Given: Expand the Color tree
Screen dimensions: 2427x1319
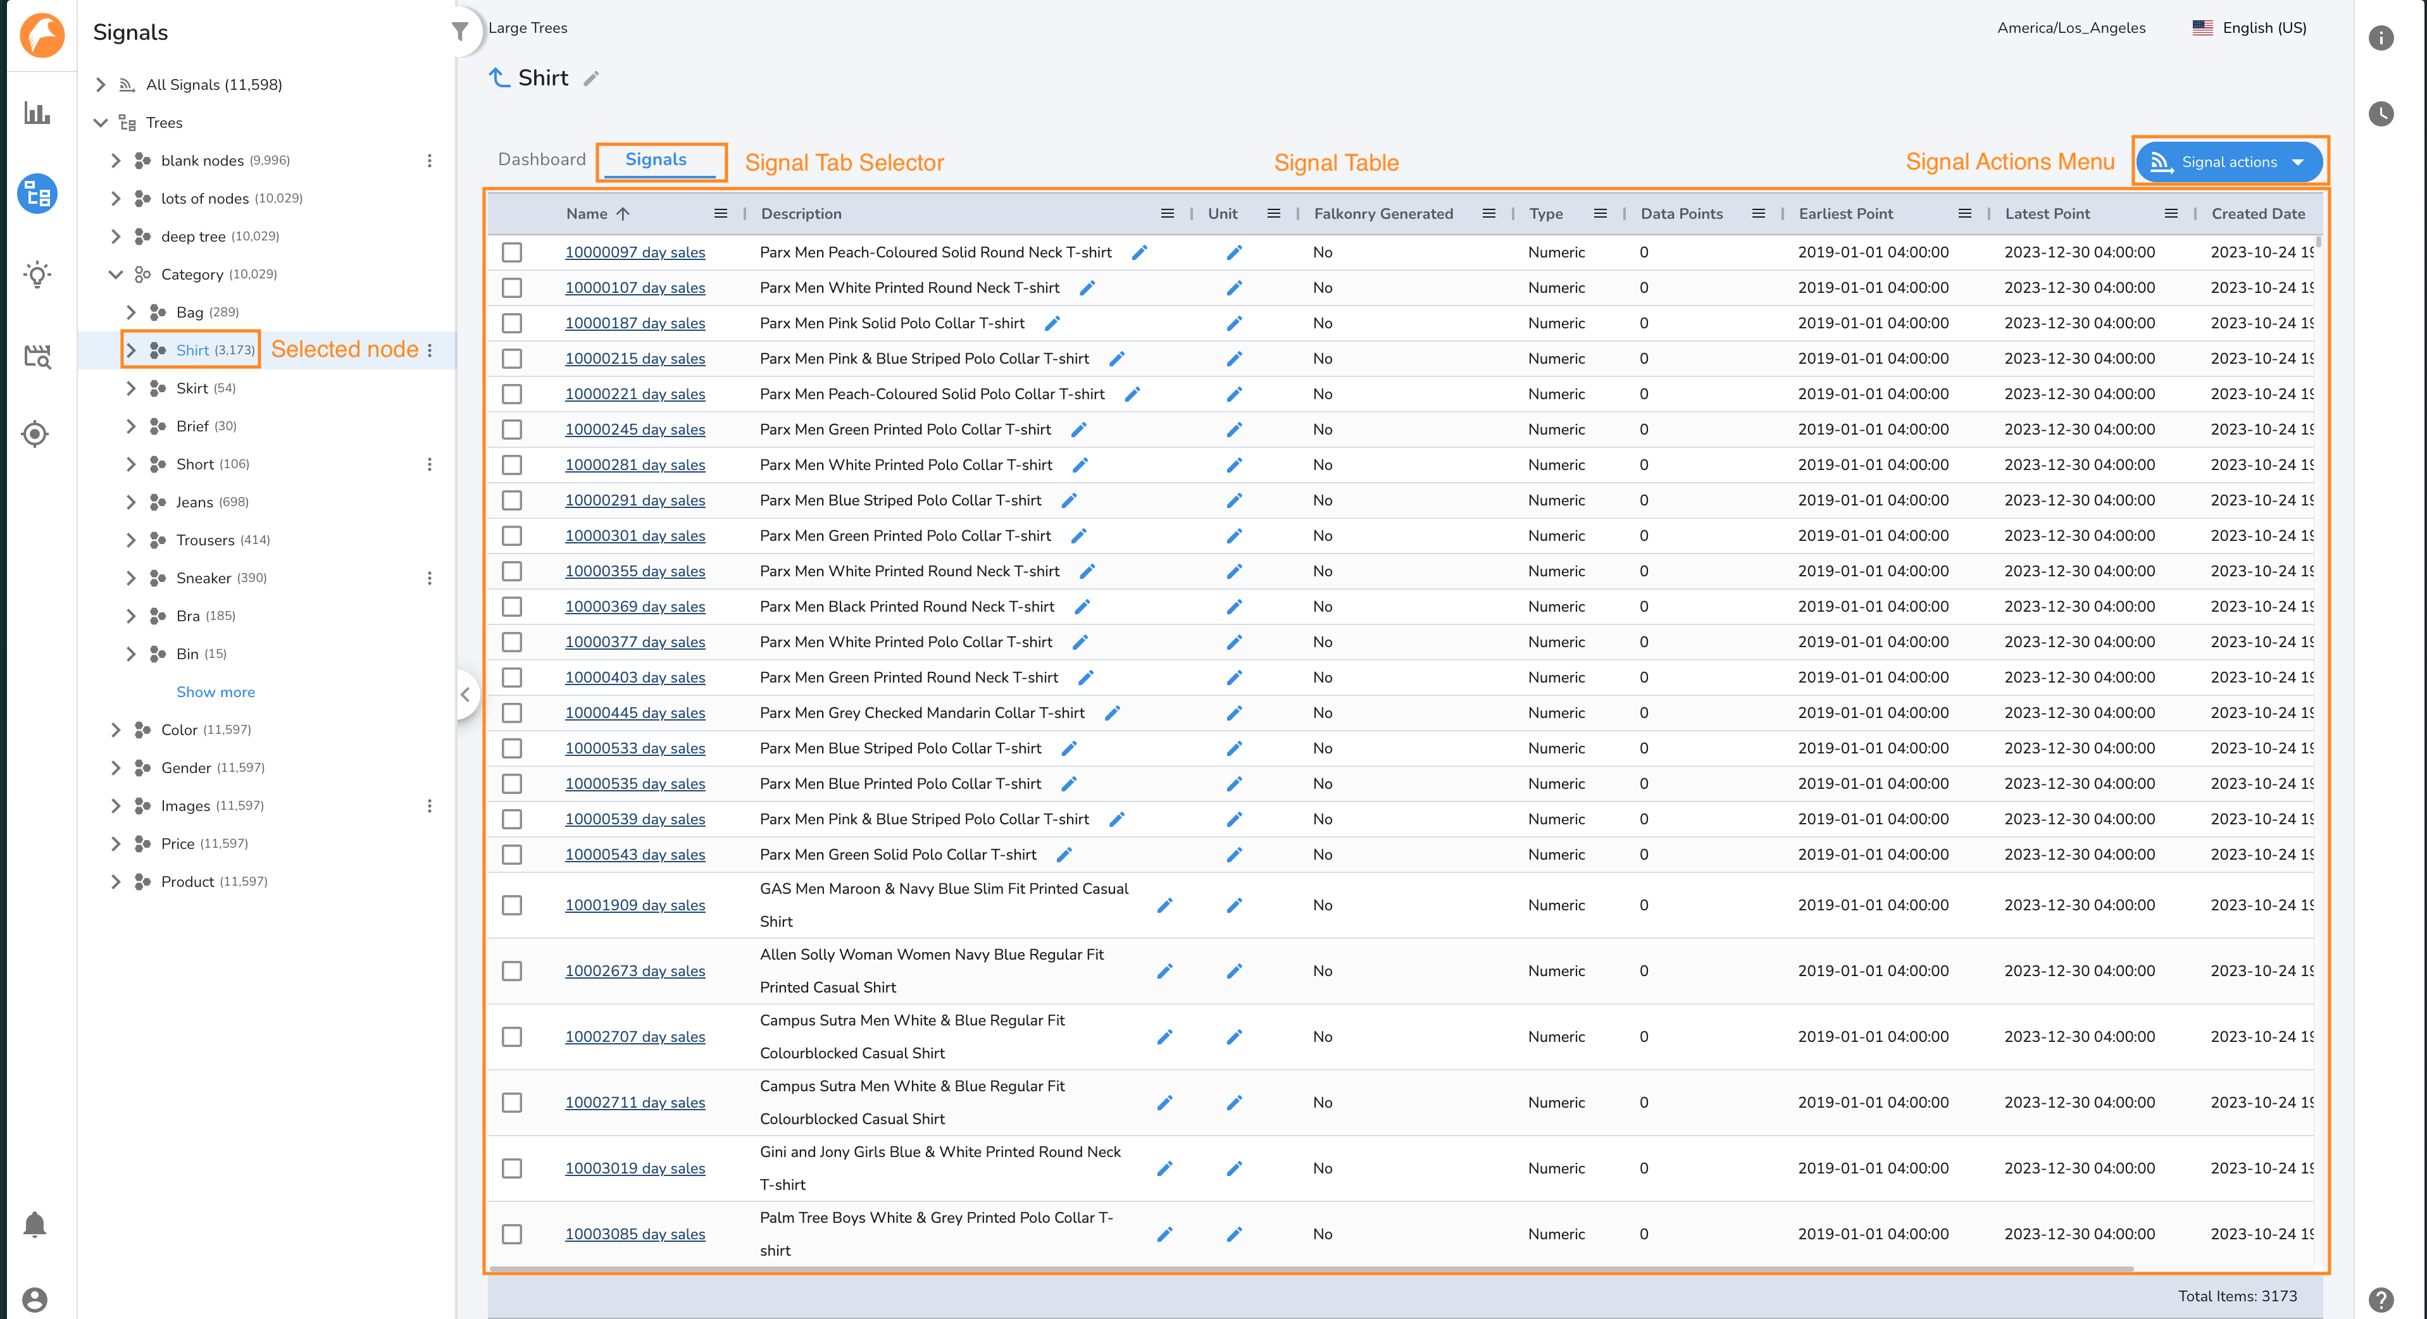Looking at the screenshot, I should click(x=116, y=729).
